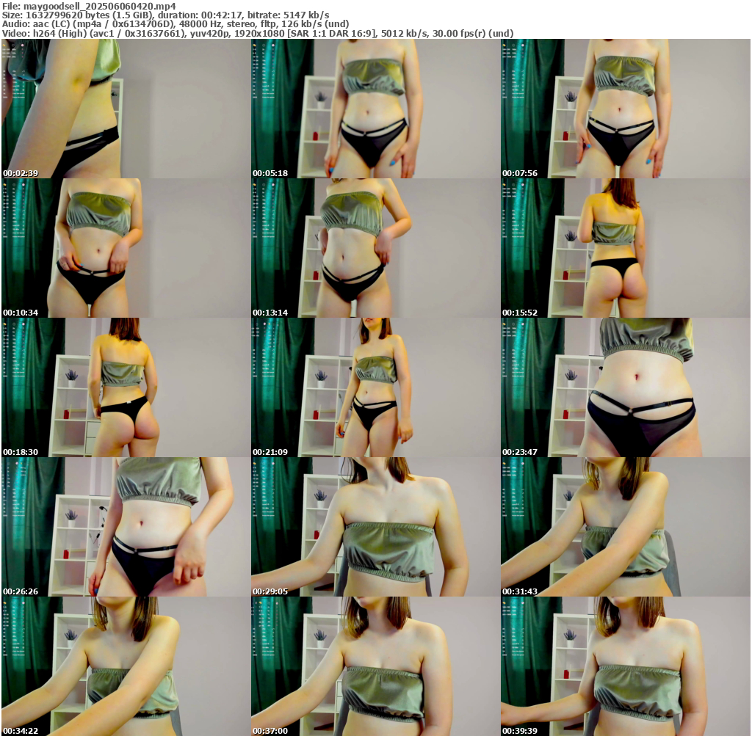Select the thumbnail timestamped 00:21:09
The height and width of the screenshot is (736, 752).
(x=375, y=387)
